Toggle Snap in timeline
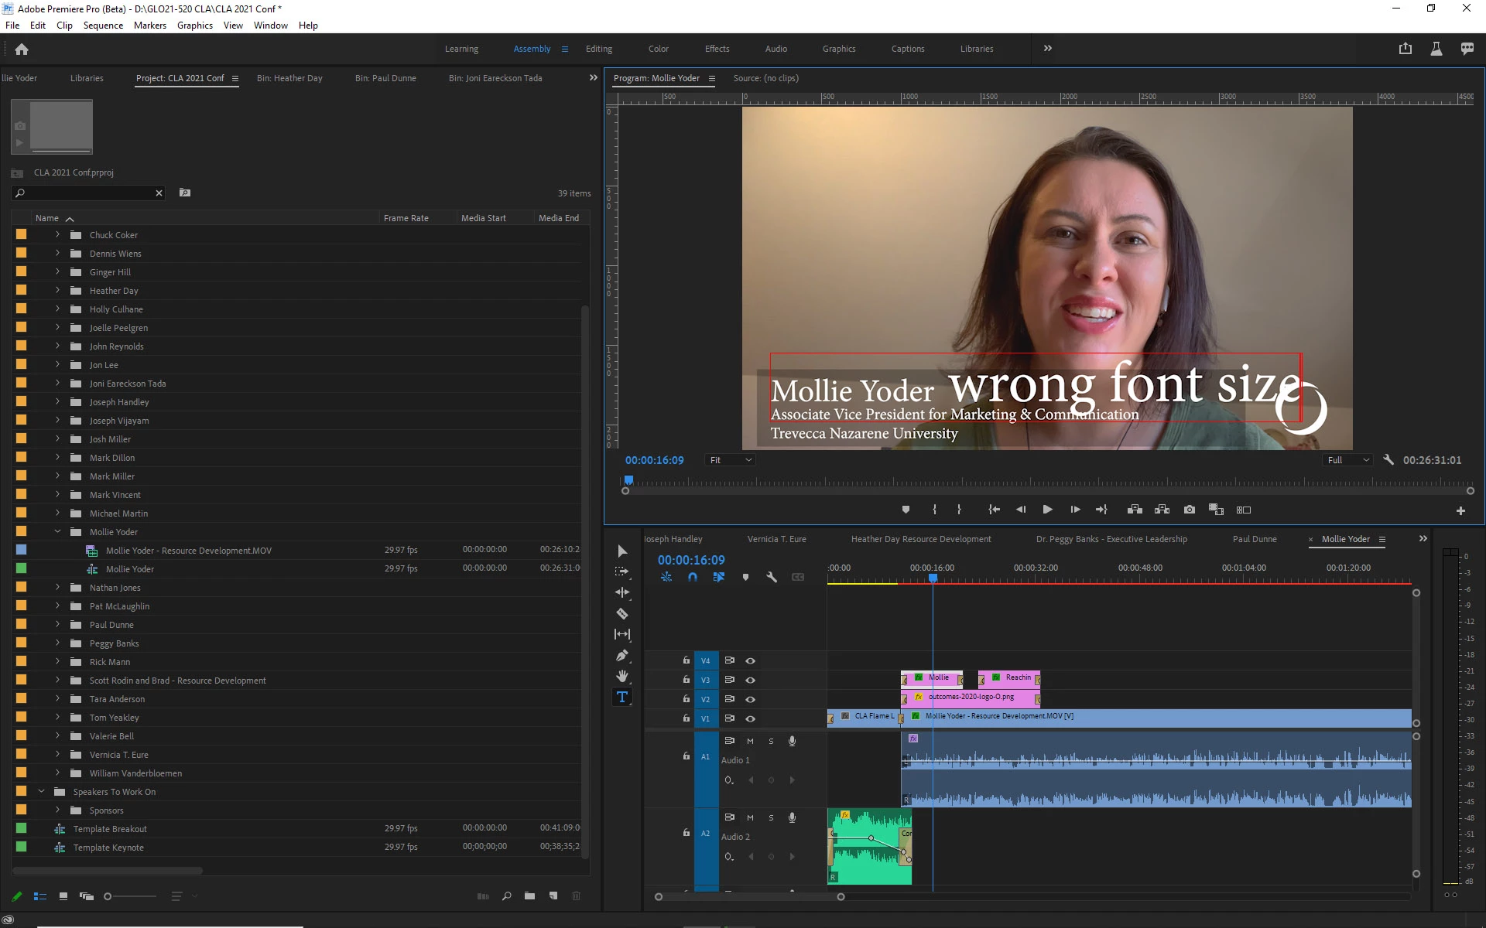This screenshot has width=1486, height=928. coord(693,577)
